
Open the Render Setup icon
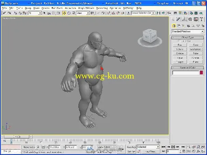pos(191,13)
